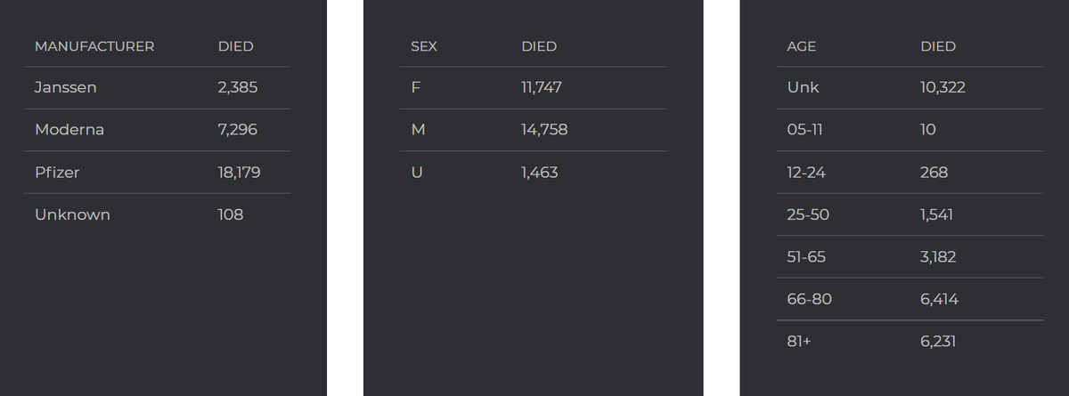Click the 05-11 age group
This screenshot has height=396, width=1069.
(x=804, y=129)
